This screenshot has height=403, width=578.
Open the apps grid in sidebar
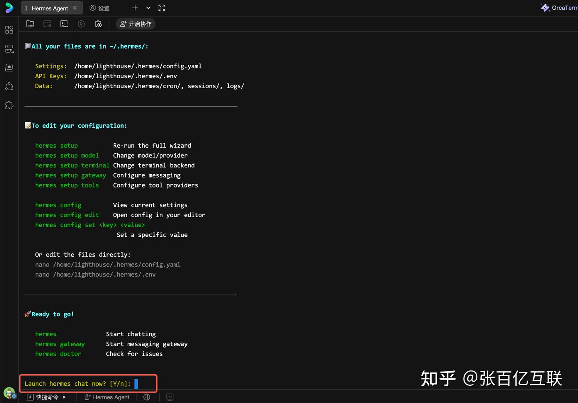pos(9,30)
